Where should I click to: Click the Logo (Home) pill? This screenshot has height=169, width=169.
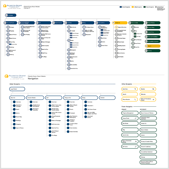point(17,89)
